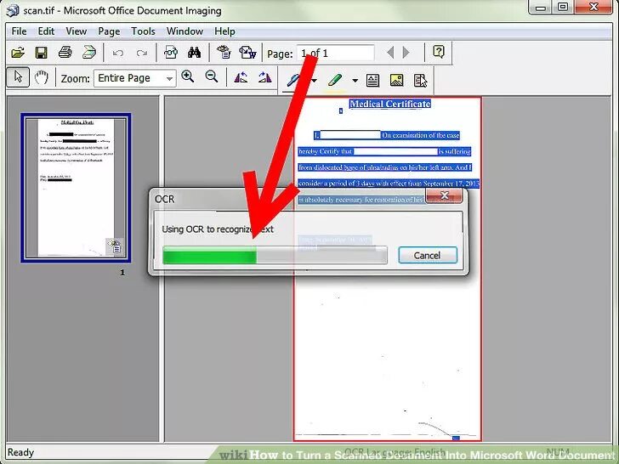Click the binoculars Find icon

194,53
